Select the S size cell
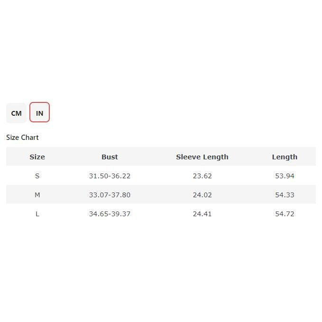The width and height of the screenshot is (322, 322). [x=37, y=176]
